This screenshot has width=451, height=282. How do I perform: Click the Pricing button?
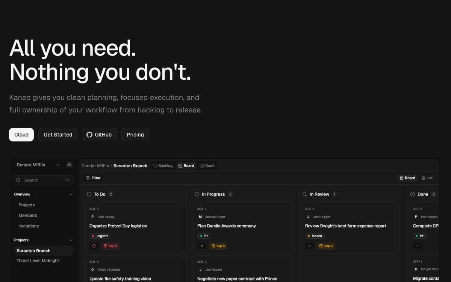pos(135,135)
